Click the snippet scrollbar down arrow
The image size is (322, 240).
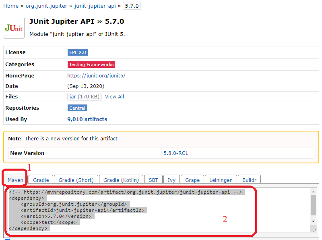(x=313, y=221)
